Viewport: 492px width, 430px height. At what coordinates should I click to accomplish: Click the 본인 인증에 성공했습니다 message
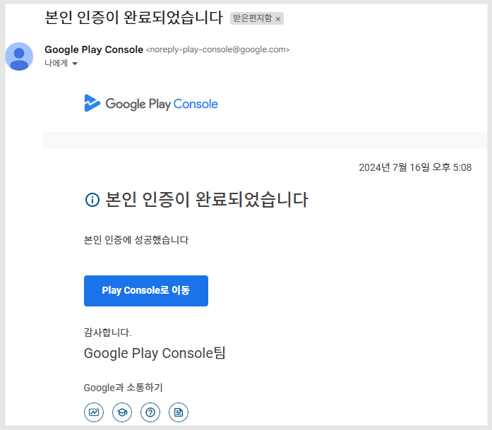(136, 240)
